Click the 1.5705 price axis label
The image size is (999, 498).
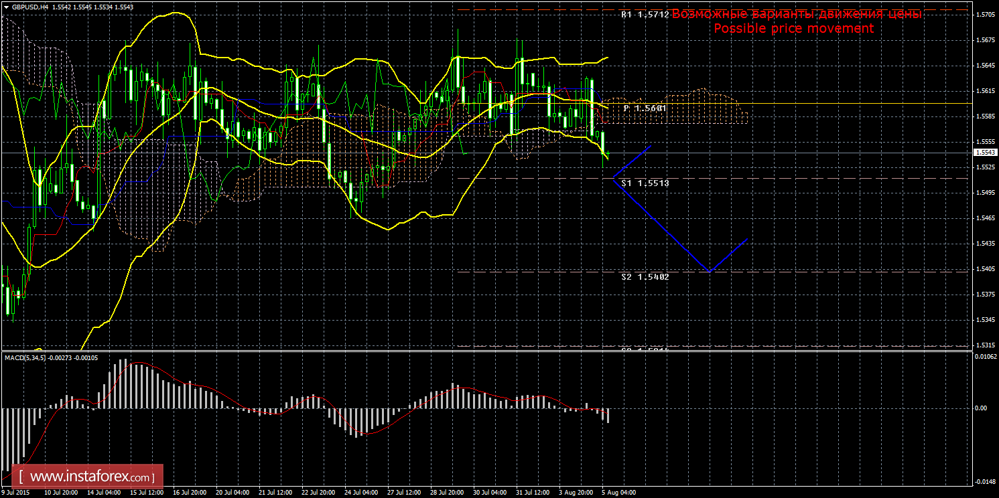pos(984,15)
